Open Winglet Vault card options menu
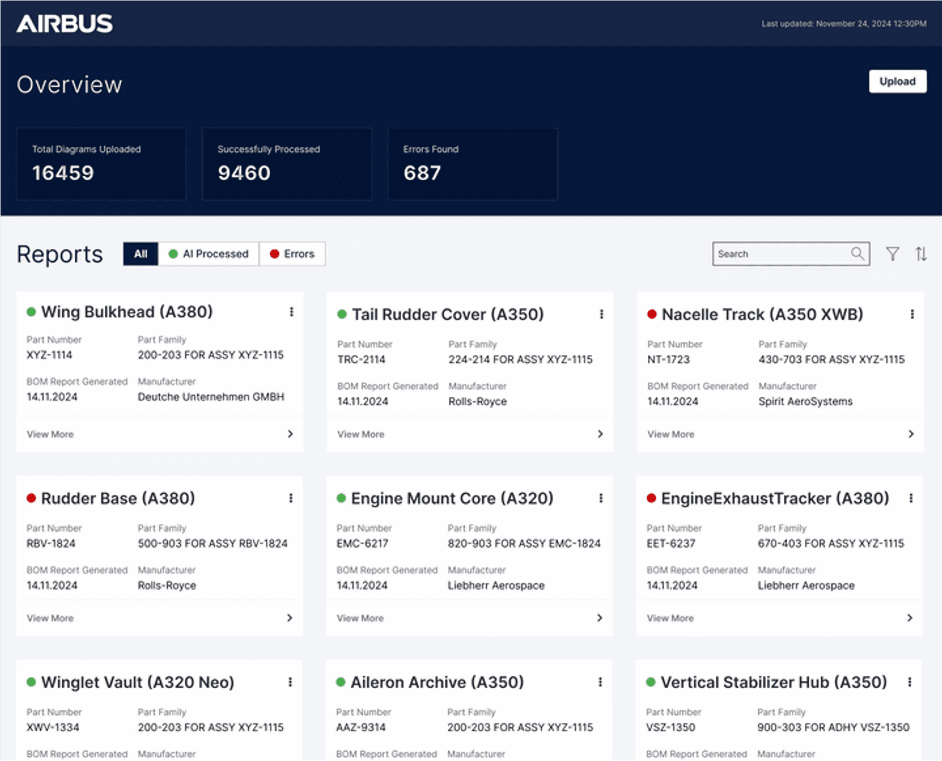Viewport: 942px width, 761px height. pos(290,682)
